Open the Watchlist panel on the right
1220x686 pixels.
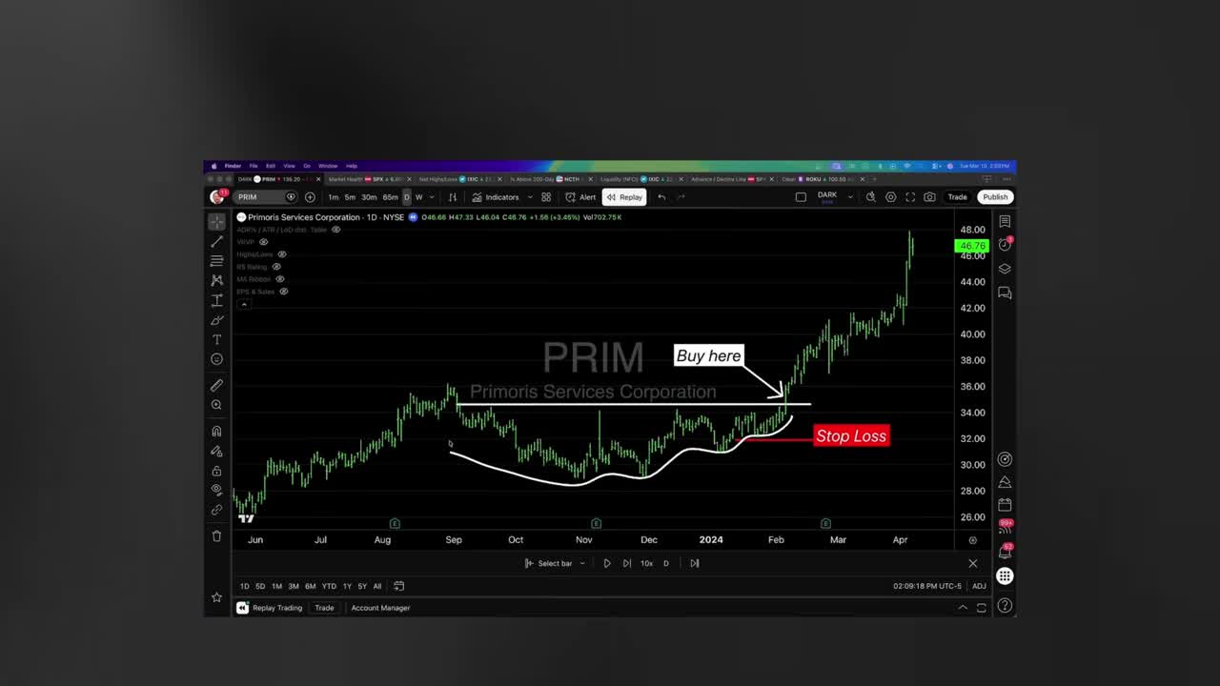1005,221
